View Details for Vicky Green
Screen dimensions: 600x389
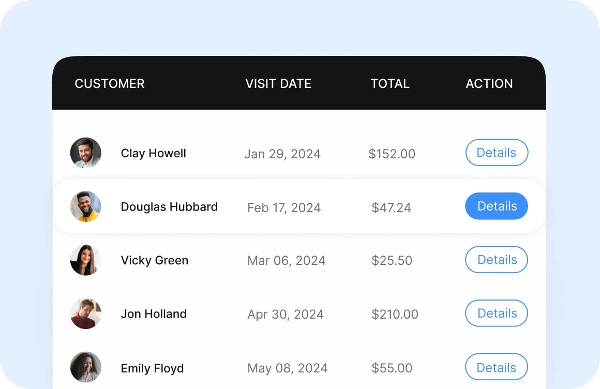497,260
